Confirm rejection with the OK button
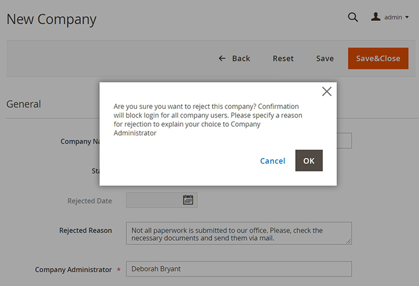This screenshot has height=286, width=419. point(309,160)
